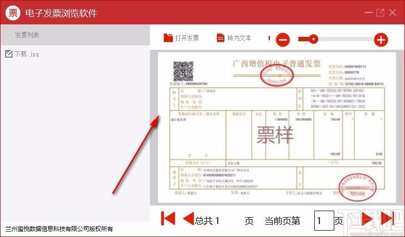Zoom out with the minus icon
Viewport: 405px width, 237px height.
click(x=283, y=40)
